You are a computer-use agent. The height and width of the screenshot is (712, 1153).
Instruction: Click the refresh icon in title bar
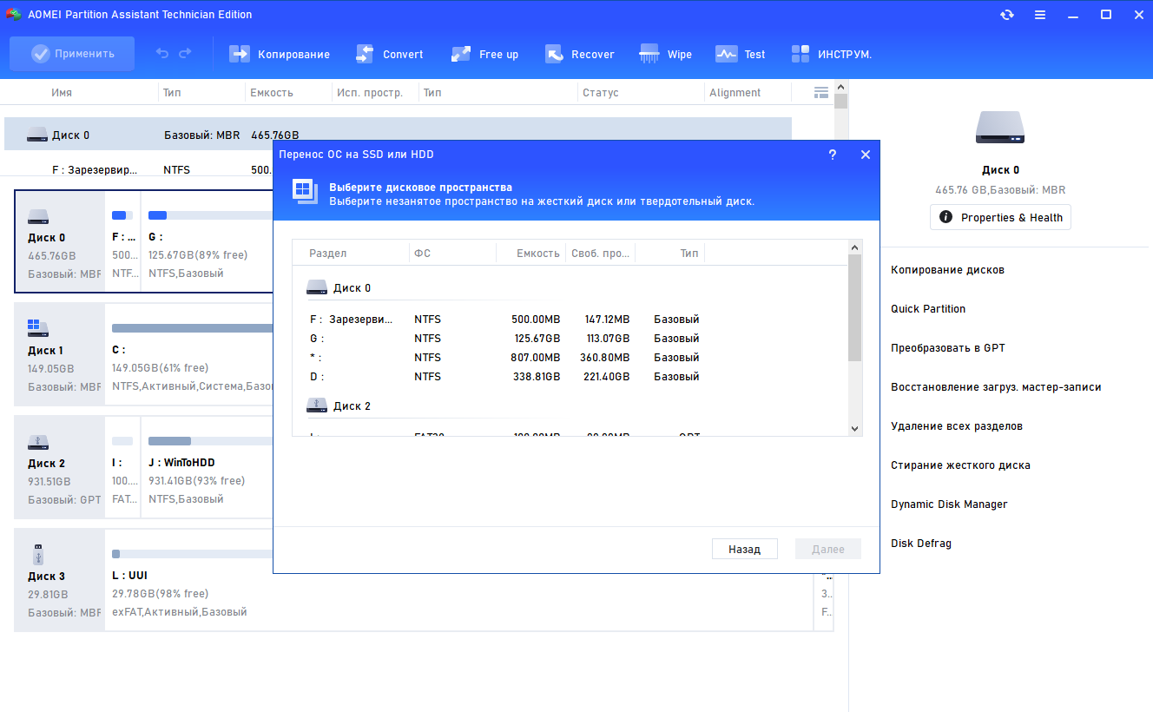(1007, 15)
